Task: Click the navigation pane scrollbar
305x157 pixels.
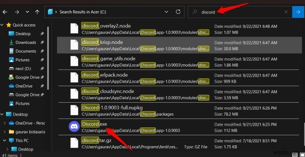Action: 48,58
